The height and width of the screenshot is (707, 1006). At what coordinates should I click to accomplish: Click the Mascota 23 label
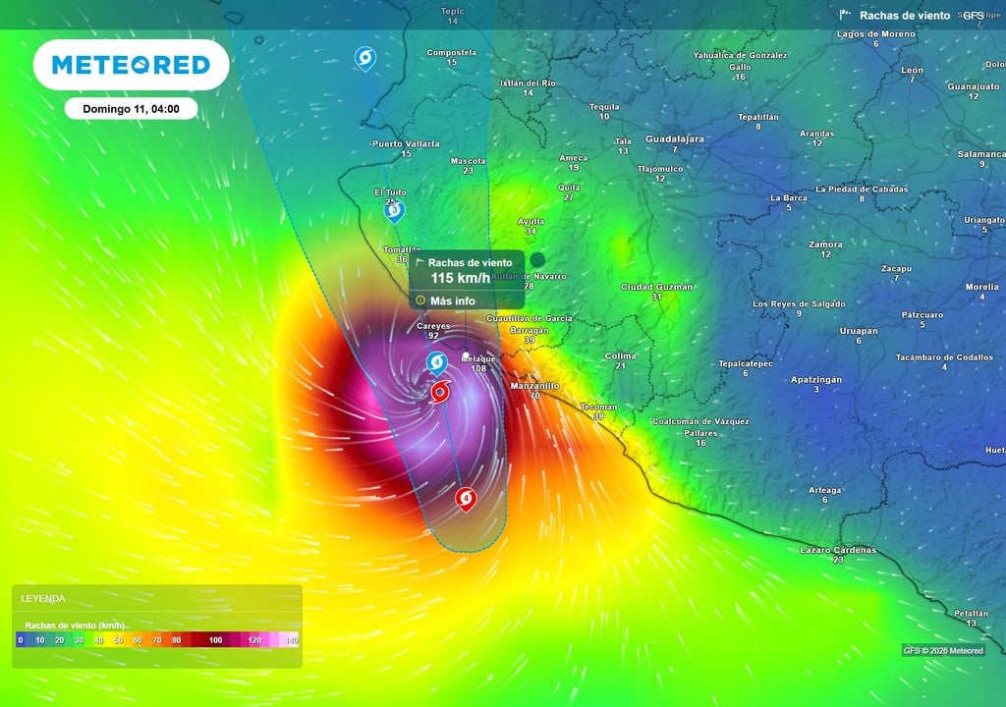468,166
